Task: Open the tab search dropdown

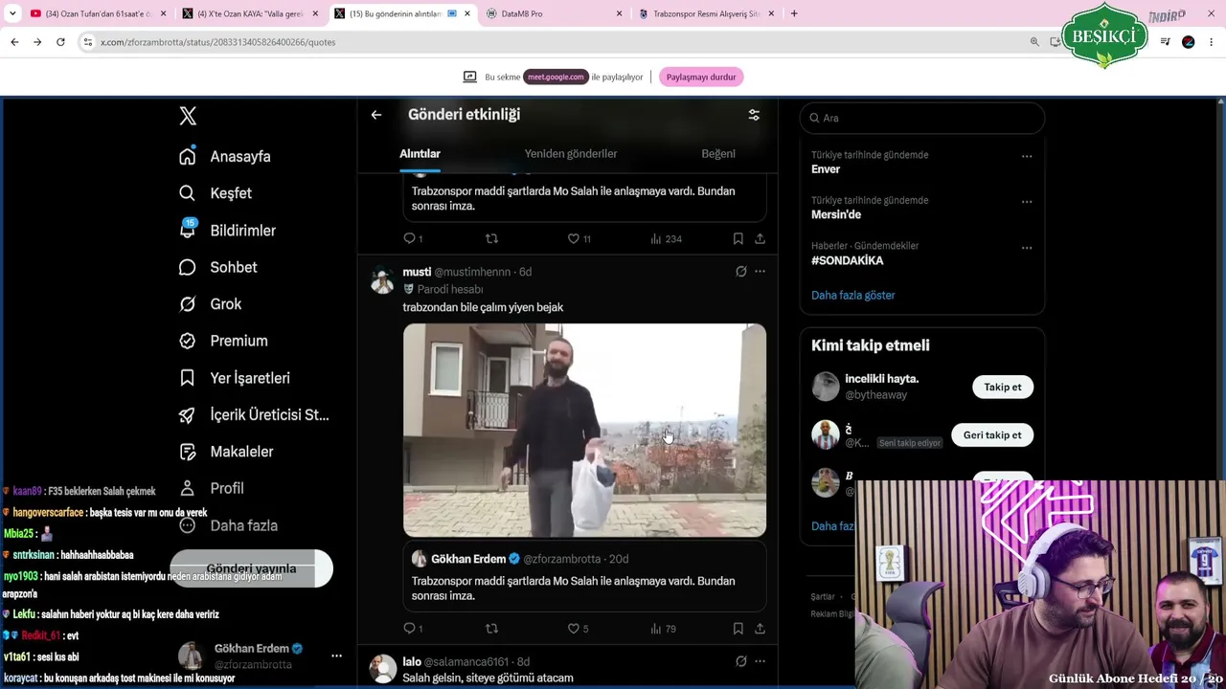Action: click(x=12, y=13)
